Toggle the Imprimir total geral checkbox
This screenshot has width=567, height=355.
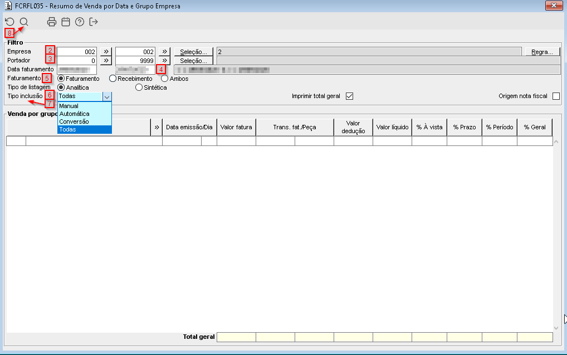349,96
